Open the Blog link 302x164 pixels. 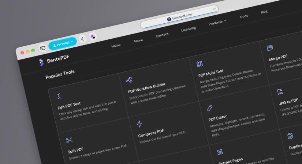pos(264,12)
